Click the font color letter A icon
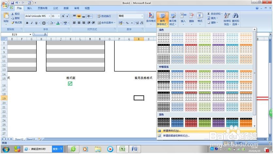 [x=58, y=23]
